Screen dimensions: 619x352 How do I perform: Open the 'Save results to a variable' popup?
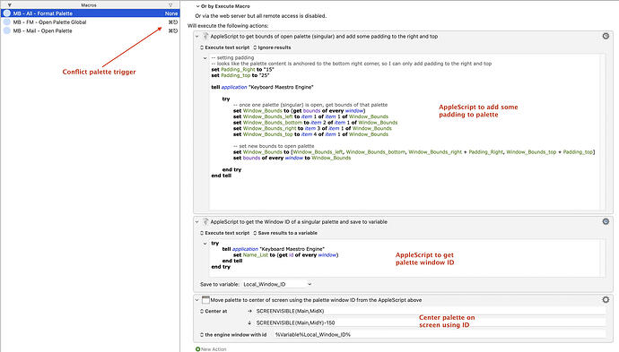point(285,233)
